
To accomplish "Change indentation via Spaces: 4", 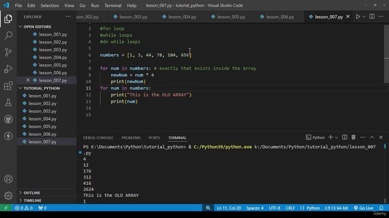I will (x=255, y=208).
